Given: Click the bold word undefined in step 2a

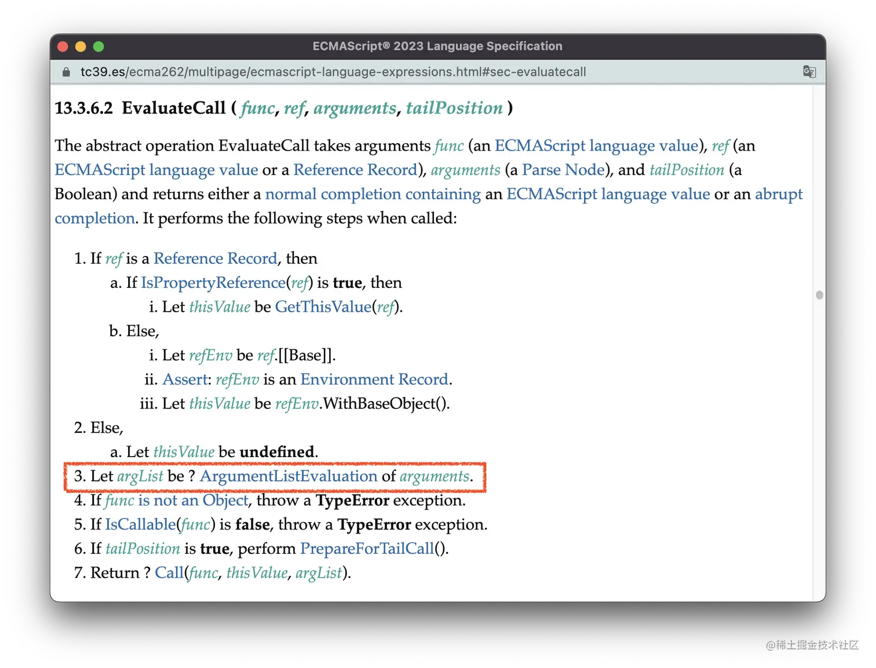Looking at the screenshot, I should [x=277, y=452].
